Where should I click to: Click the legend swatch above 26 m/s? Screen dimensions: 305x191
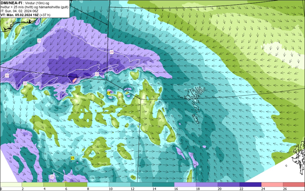294,185
